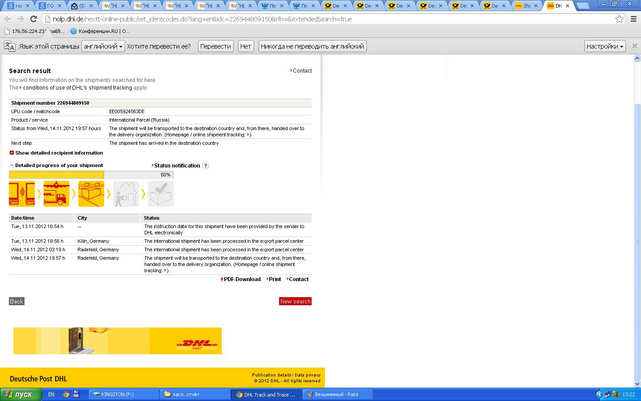Open the page language dropdown
Screen dimensions: 641x401
click(103, 46)
